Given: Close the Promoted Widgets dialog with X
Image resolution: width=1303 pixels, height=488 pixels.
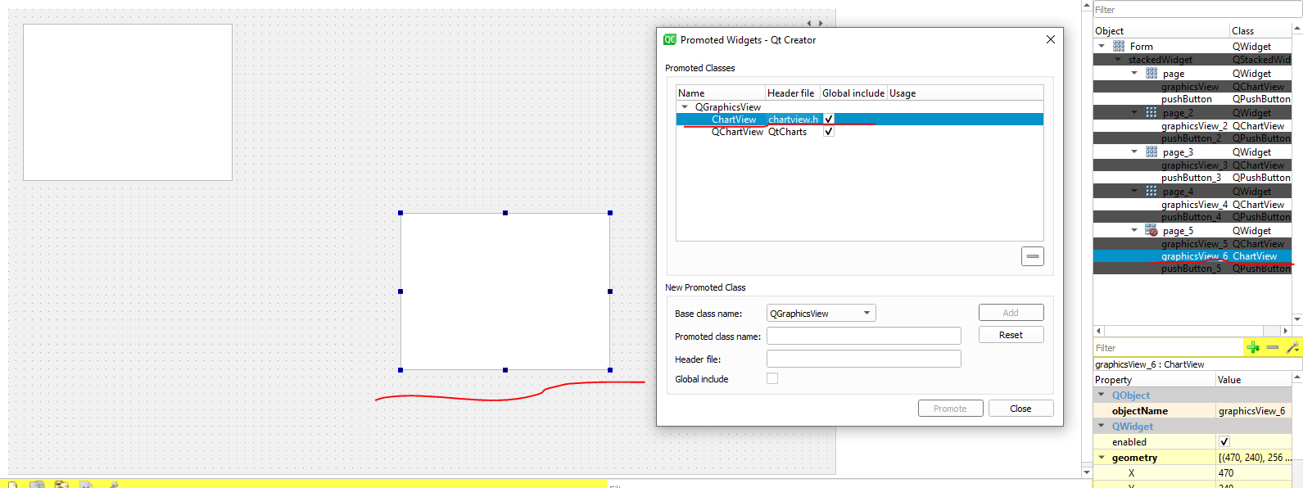Looking at the screenshot, I should pyautogui.click(x=1051, y=39).
